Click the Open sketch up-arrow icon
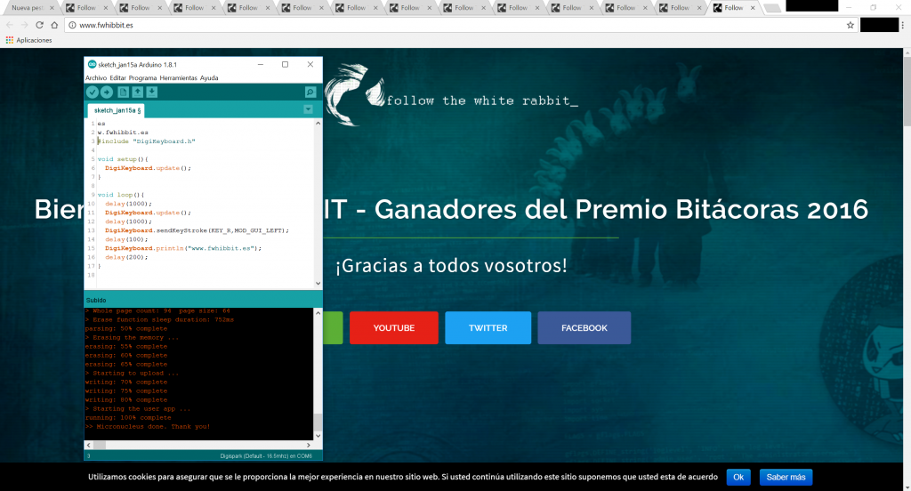911x491 pixels. coord(138,93)
